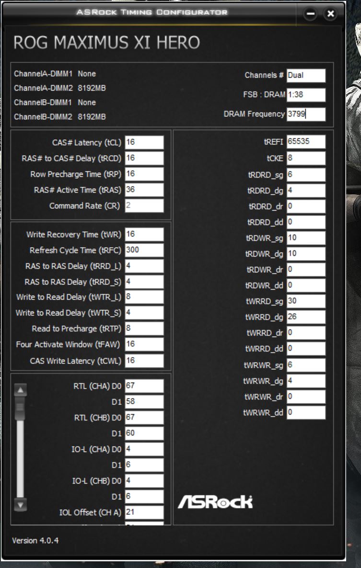The width and height of the screenshot is (361, 568).
Task: Click the scroll down arrow in RTL panel
Action: 20,505
